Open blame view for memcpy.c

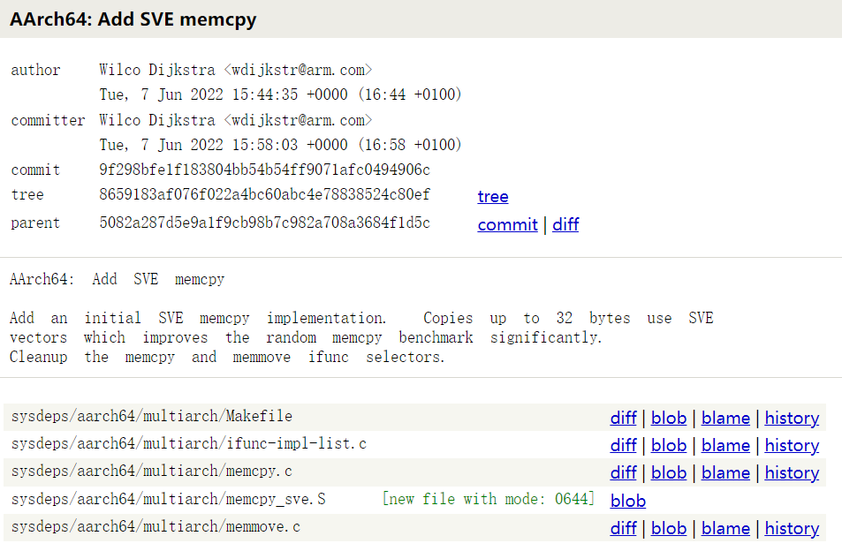pyautogui.click(x=724, y=472)
